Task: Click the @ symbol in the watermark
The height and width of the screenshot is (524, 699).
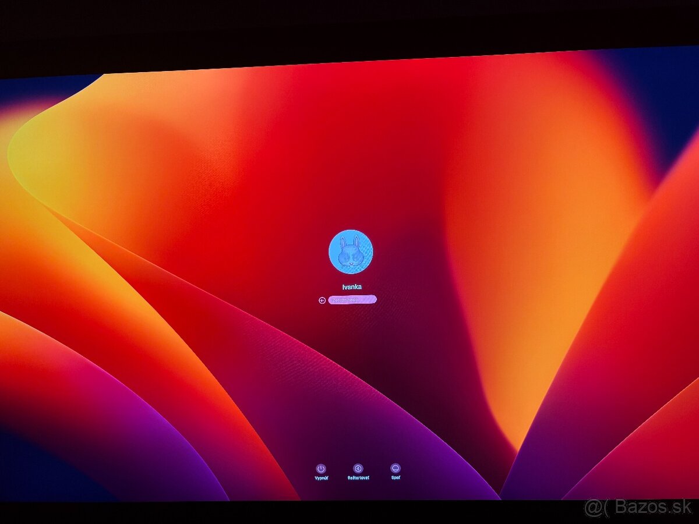Action: [592, 507]
